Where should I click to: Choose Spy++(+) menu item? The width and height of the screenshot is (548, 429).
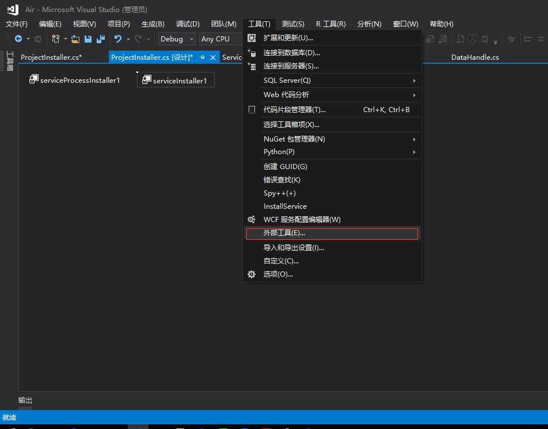point(332,193)
